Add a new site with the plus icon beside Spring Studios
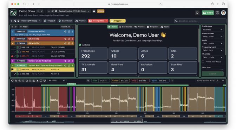 point(49,11)
